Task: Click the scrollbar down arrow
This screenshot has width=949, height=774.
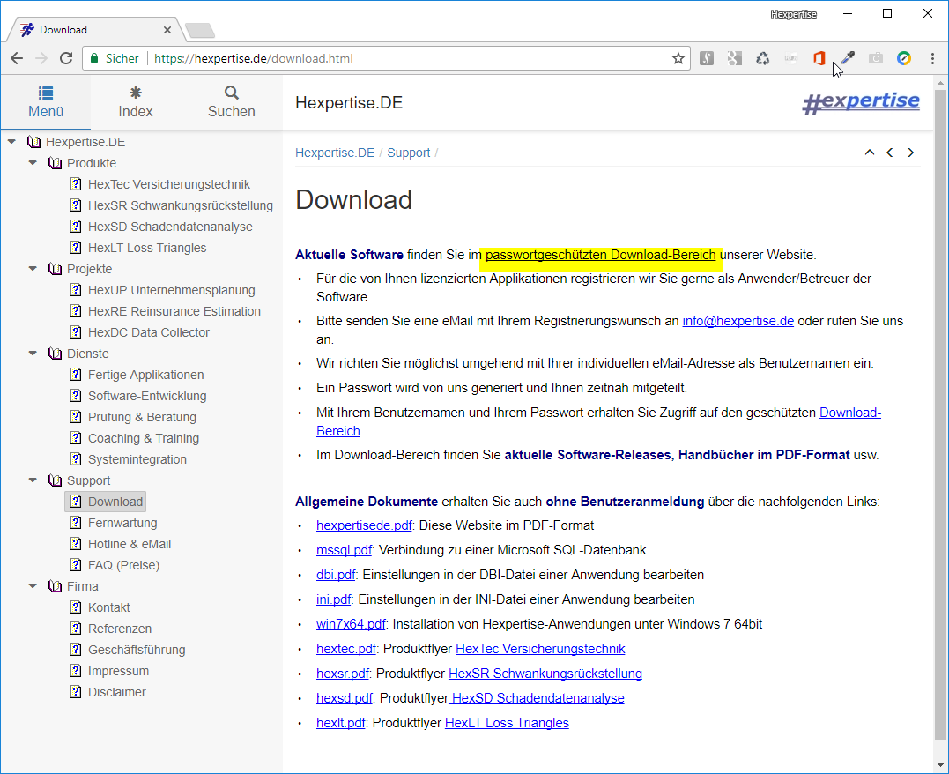Action: pos(940,765)
